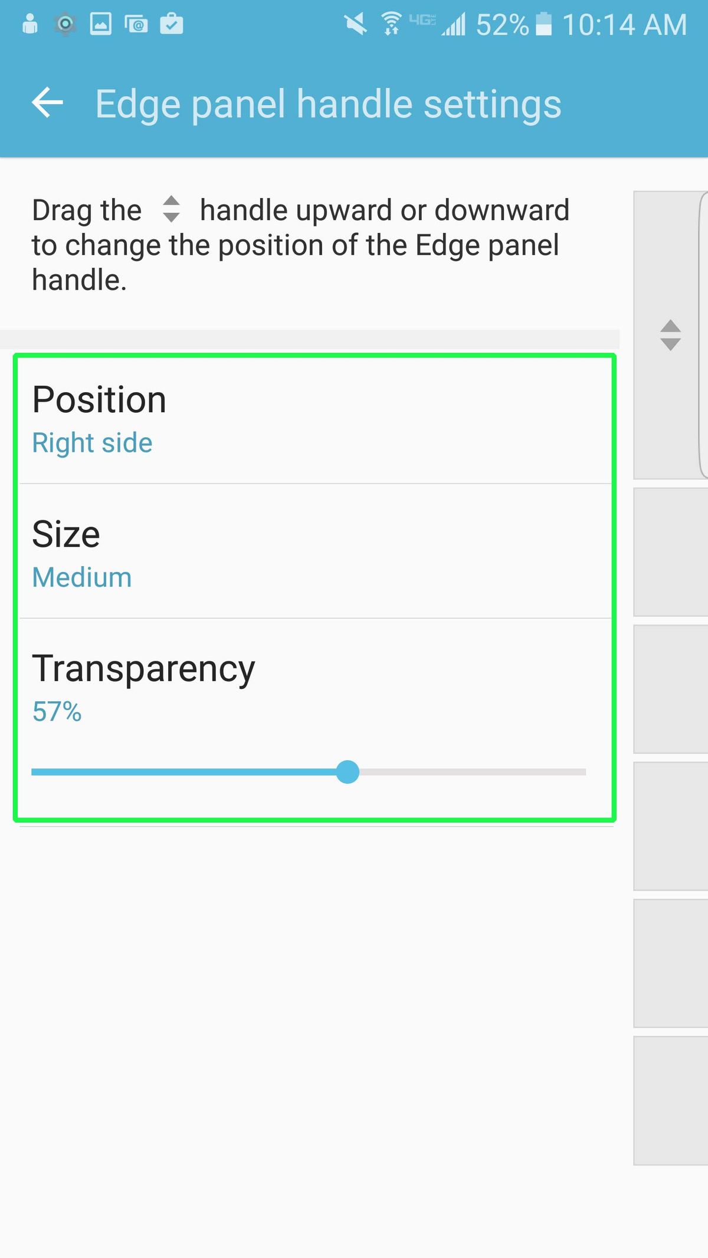Image resolution: width=708 pixels, height=1258 pixels.
Task: Open the gallery image notification icon
Action: click(x=100, y=24)
